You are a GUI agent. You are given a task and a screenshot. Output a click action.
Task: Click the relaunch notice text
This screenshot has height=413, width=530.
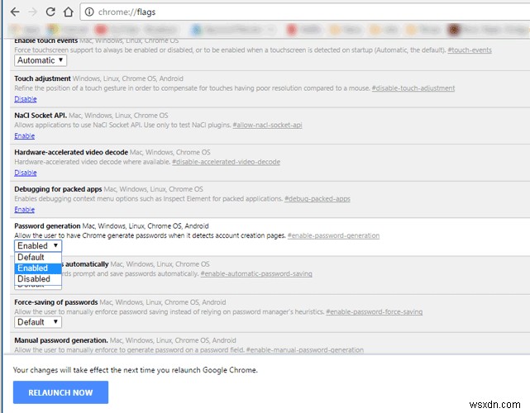pos(136,370)
